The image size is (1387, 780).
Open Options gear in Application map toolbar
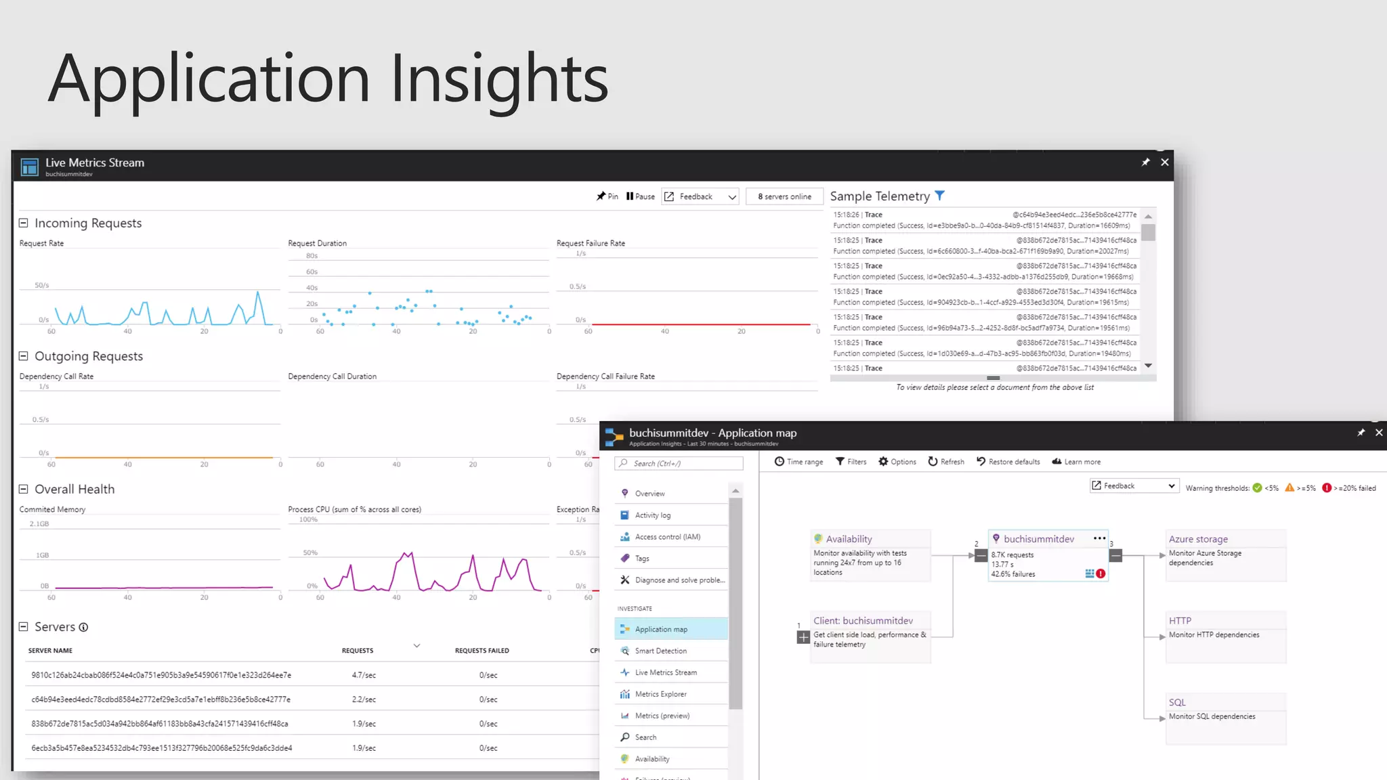point(883,462)
